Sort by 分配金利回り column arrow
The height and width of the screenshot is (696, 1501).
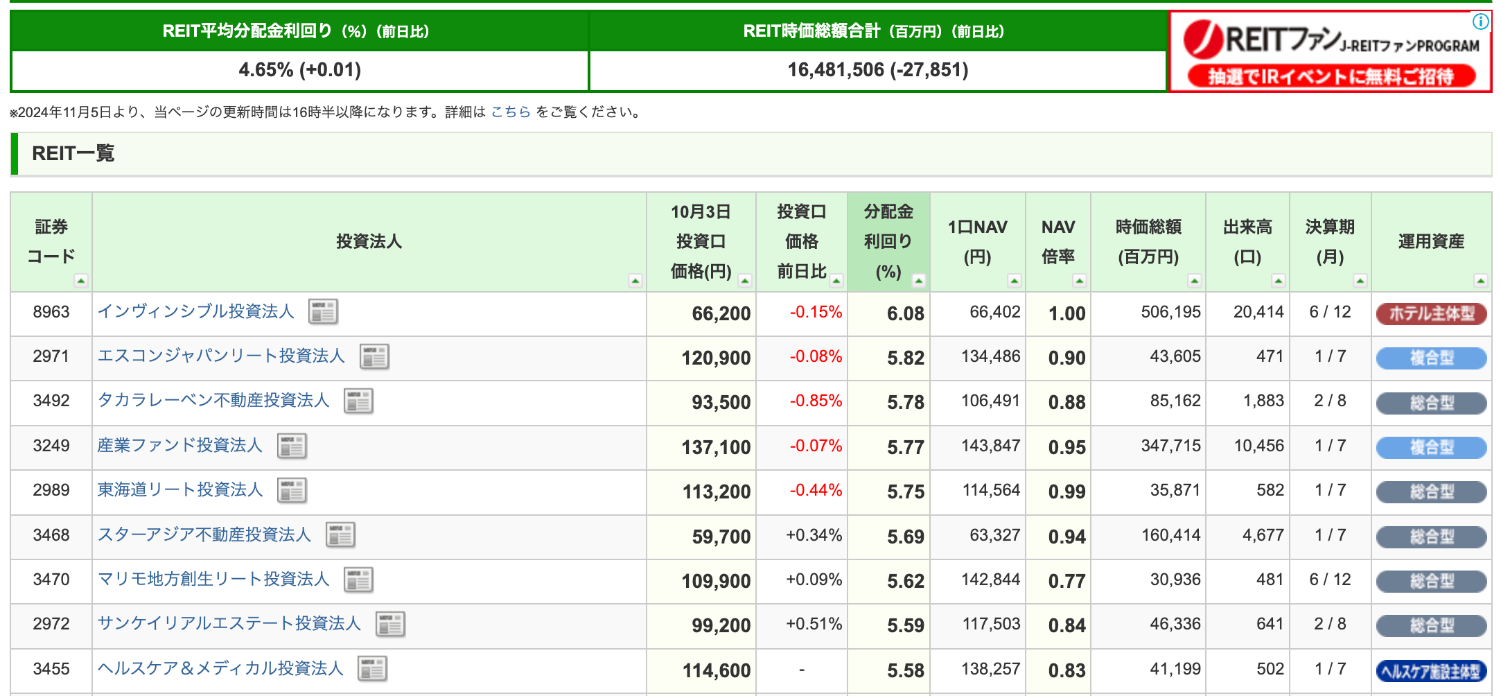click(919, 281)
